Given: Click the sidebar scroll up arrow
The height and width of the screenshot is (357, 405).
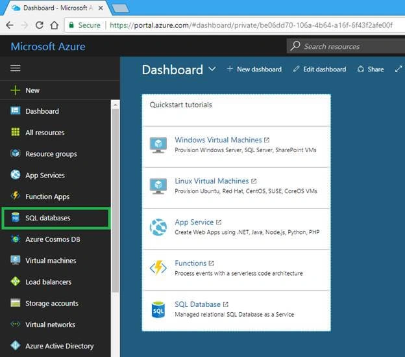Looking at the screenshot, I should point(116,105).
